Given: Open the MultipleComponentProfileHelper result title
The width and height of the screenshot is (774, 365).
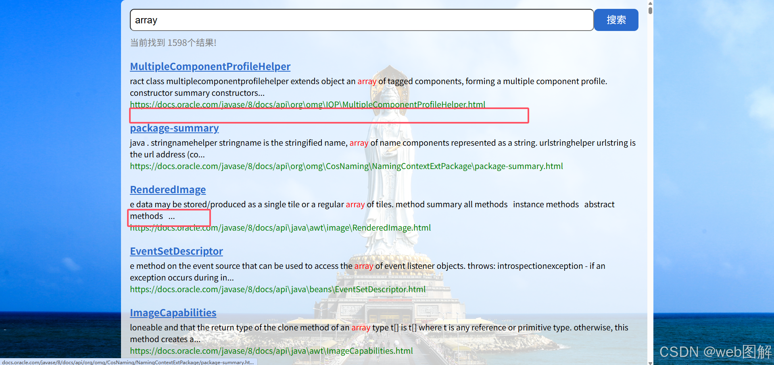Looking at the screenshot, I should pyautogui.click(x=210, y=66).
